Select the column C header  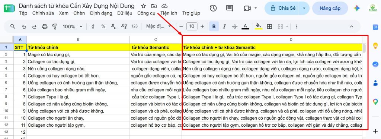click(x=156, y=40)
